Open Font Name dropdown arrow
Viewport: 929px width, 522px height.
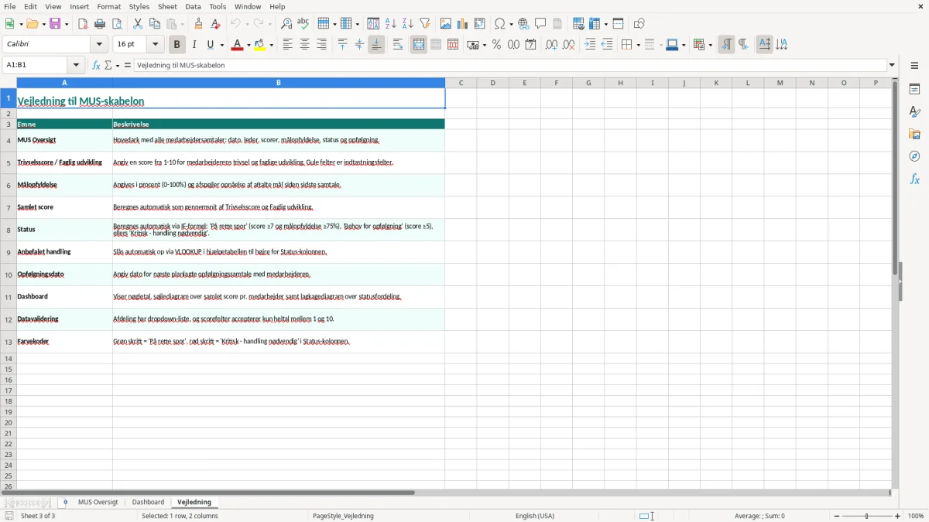pyautogui.click(x=100, y=45)
